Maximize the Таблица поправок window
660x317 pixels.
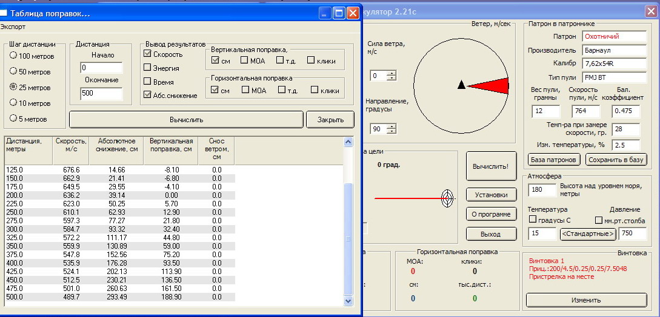point(339,13)
